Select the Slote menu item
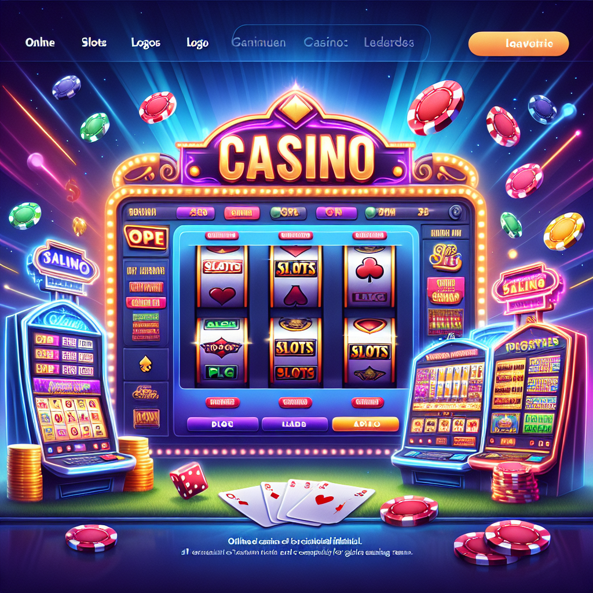The width and height of the screenshot is (593, 593). [94, 42]
